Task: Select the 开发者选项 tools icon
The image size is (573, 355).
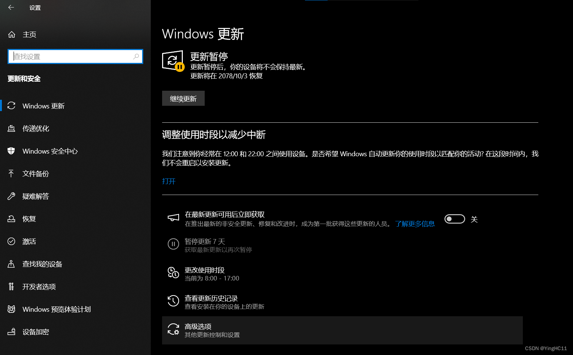Action: point(11,286)
